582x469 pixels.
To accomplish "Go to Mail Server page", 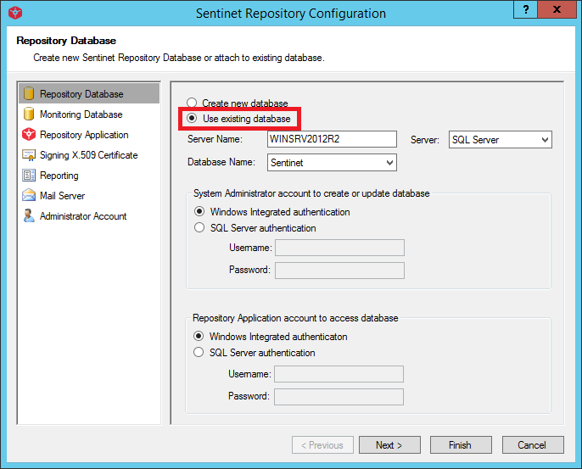I will [89, 195].
